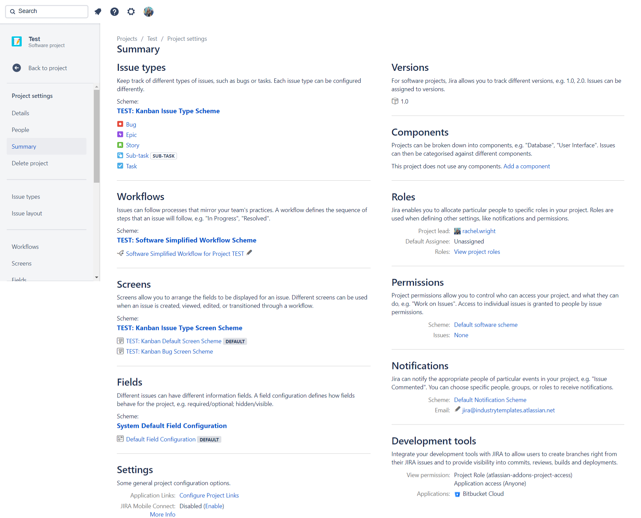
Task: Click the Kanban Bug Screen Scheme icon
Action: 120,351
